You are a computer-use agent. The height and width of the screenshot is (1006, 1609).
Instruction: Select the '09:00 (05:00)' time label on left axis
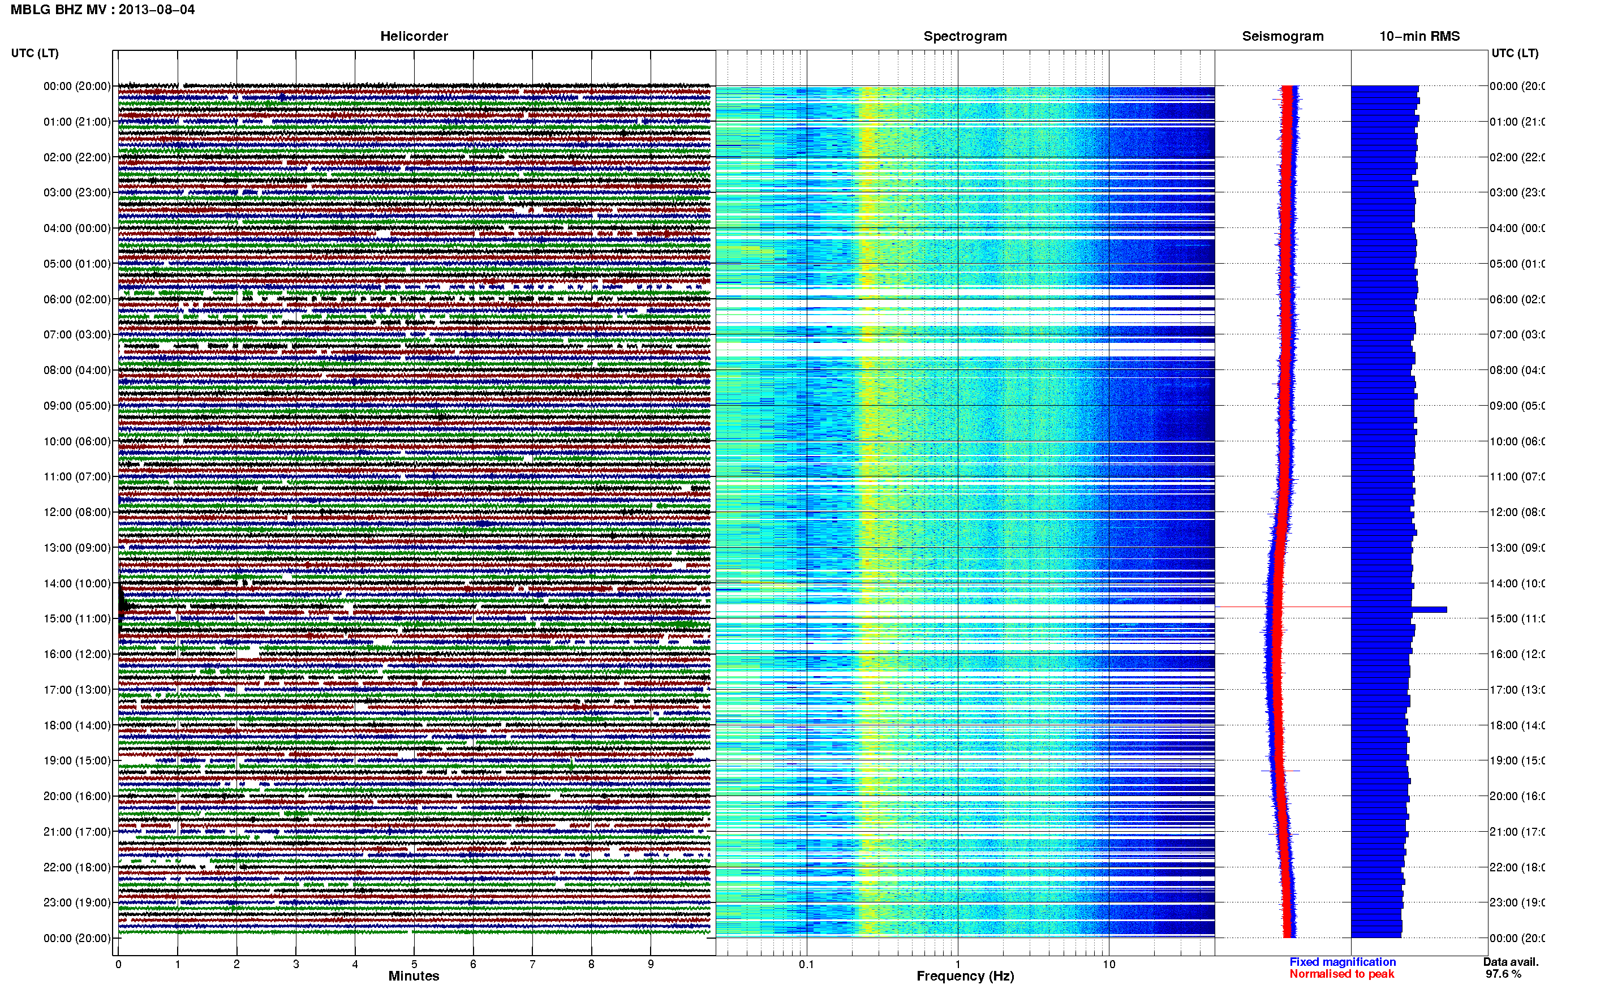click(77, 406)
